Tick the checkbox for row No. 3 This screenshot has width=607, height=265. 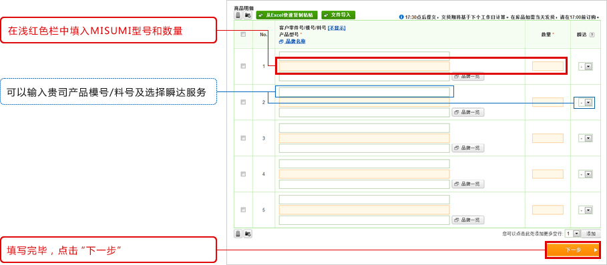click(x=243, y=138)
